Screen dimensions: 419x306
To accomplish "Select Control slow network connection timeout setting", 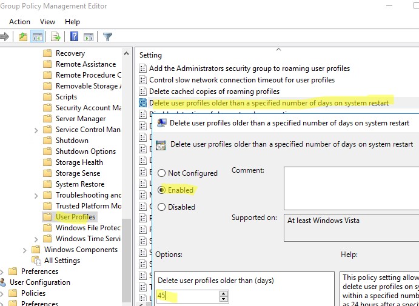I will (x=242, y=80).
